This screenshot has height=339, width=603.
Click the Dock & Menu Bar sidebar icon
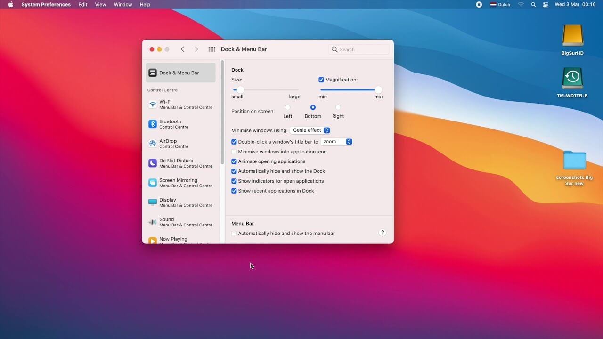point(153,73)
